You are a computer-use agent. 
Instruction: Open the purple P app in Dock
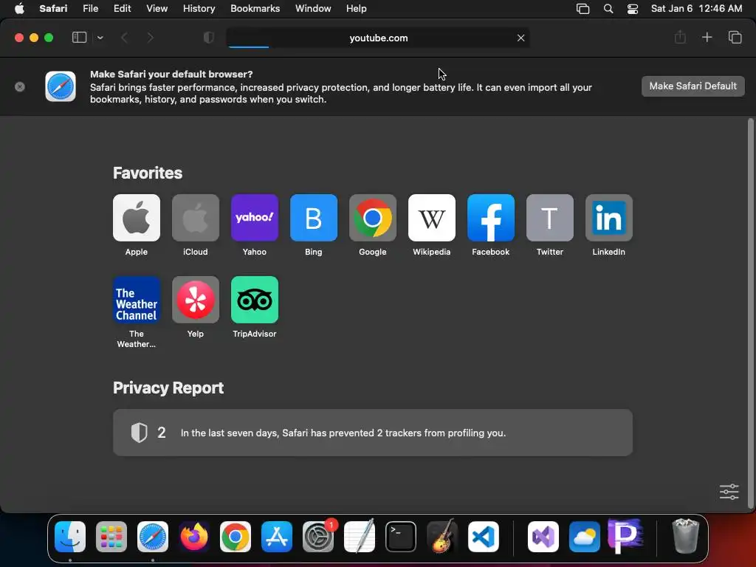(625, 536)
